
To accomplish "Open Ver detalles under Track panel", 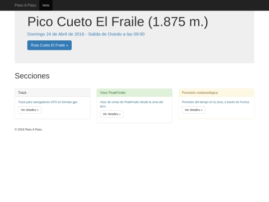I will (30, 110).
